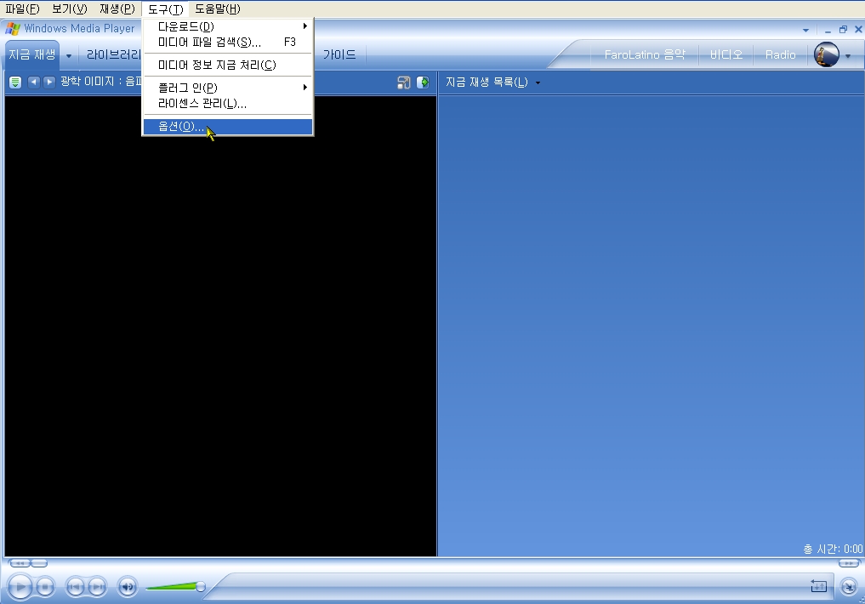The width and height of the screenshot is (865, 604).
Task: Mute audio with the speaker button
Action: (x=128, y=586)
